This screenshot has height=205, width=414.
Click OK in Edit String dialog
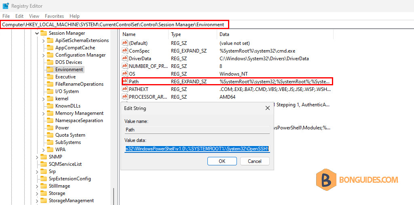pyautogui.click(x=222, y=161)
